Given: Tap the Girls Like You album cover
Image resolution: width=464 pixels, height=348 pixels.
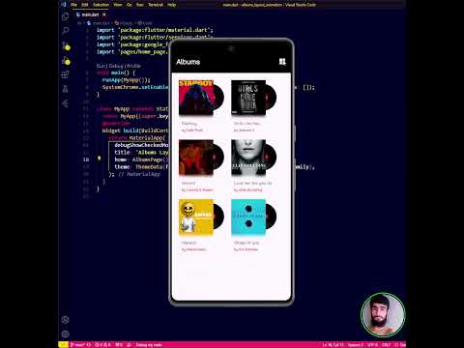Looking at the screenshot, I should 248,98.
